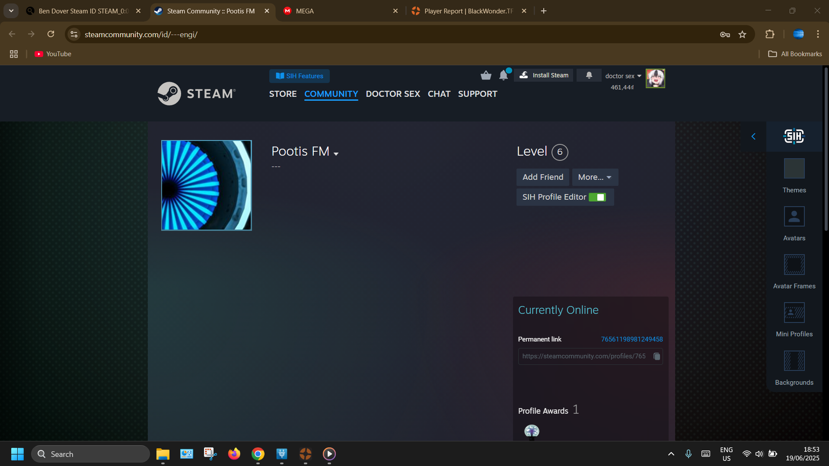The width and height of the screenshot is (829, 466).
Task: Click the bell button beside Install Steam
Action: (x=589, y=75)
